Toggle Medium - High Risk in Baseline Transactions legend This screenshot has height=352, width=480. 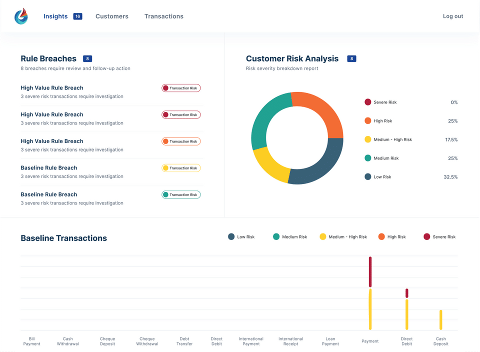343,237
